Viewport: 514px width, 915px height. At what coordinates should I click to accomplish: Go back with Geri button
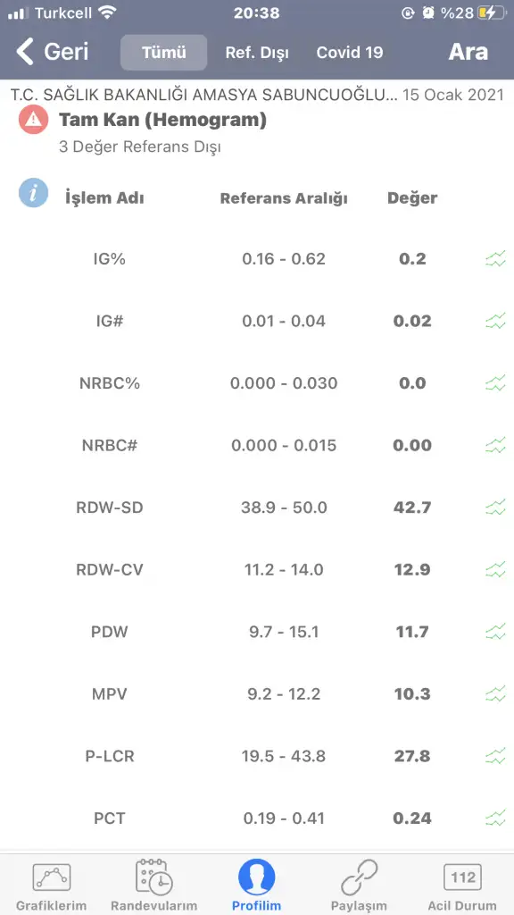point(52,52)
